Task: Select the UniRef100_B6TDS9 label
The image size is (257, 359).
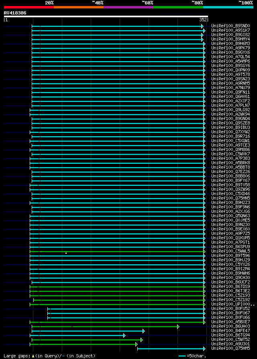Action: [x=230, y=286]
